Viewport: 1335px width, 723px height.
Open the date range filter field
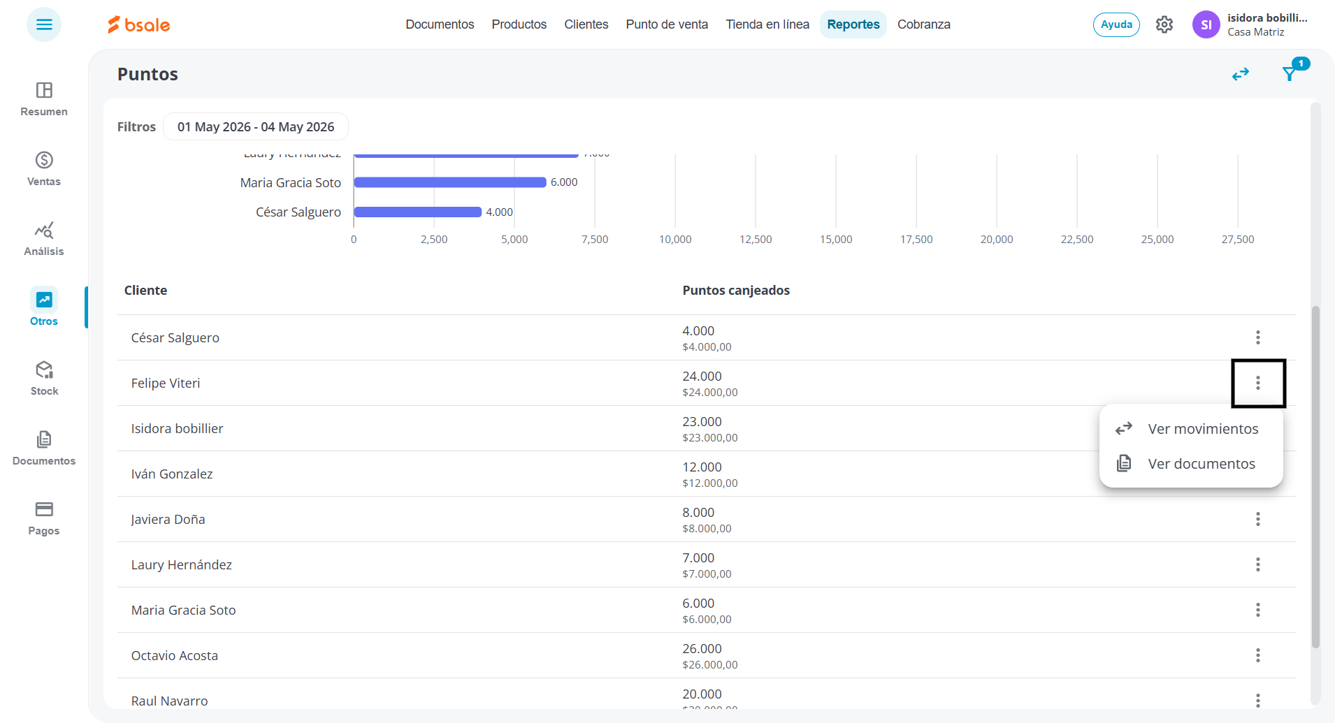pyautogui.click(x=256, y=126)
